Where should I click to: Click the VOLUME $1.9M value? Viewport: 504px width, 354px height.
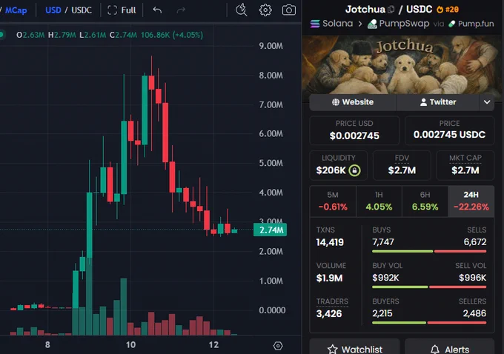pyautogui.click(x=329, y=278)
